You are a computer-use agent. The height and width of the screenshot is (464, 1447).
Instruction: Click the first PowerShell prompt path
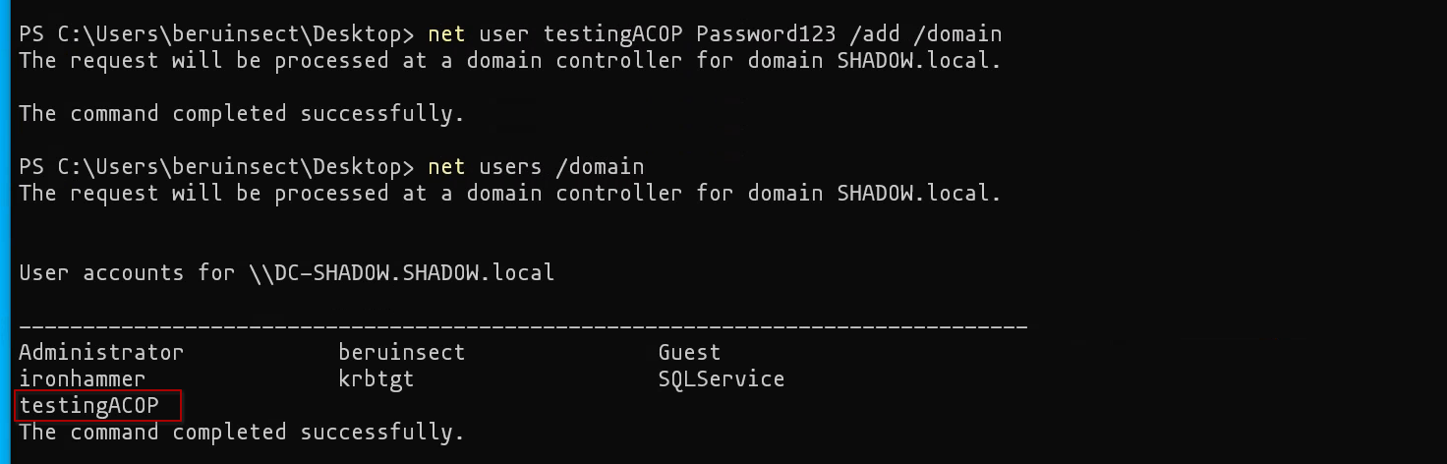coord(216,34)
